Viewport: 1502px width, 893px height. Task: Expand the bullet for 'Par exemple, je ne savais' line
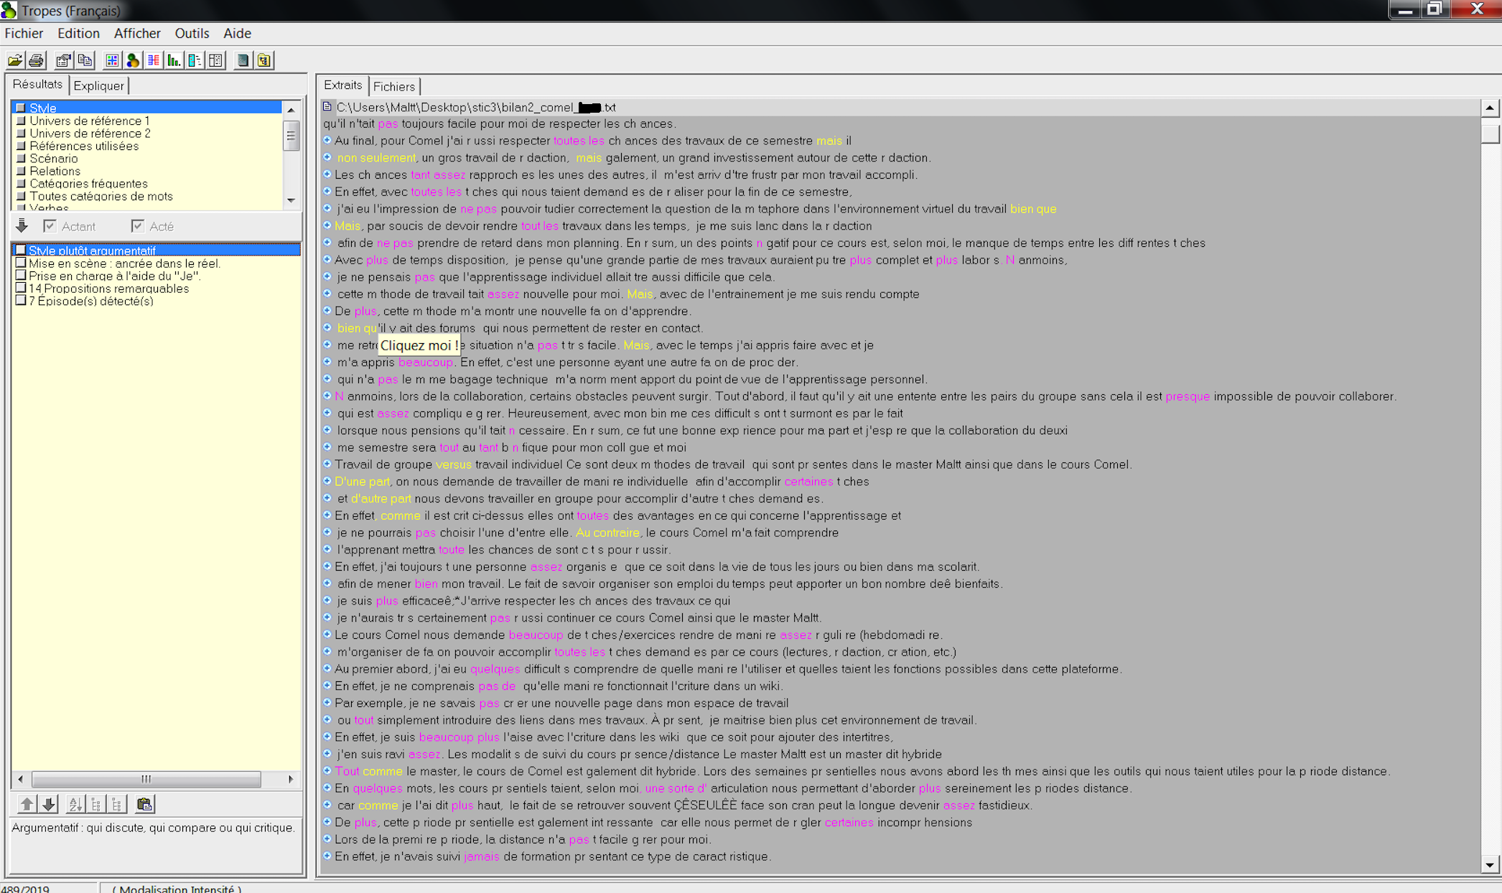[x=327, y=702]
